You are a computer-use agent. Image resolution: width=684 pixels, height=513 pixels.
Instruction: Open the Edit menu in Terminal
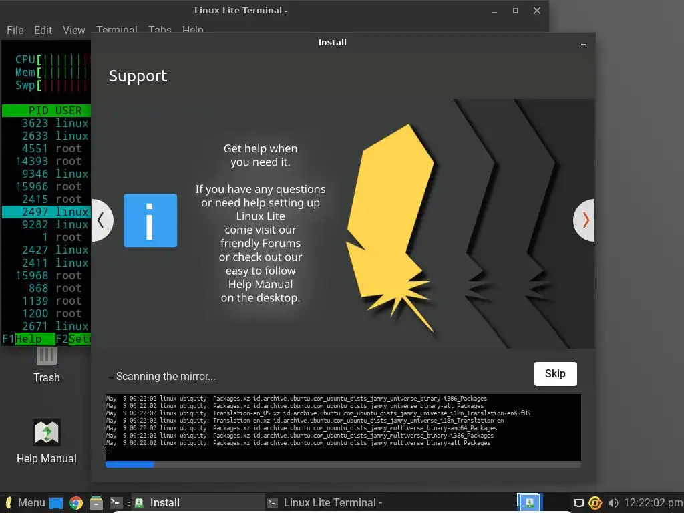tap(43, 30)
